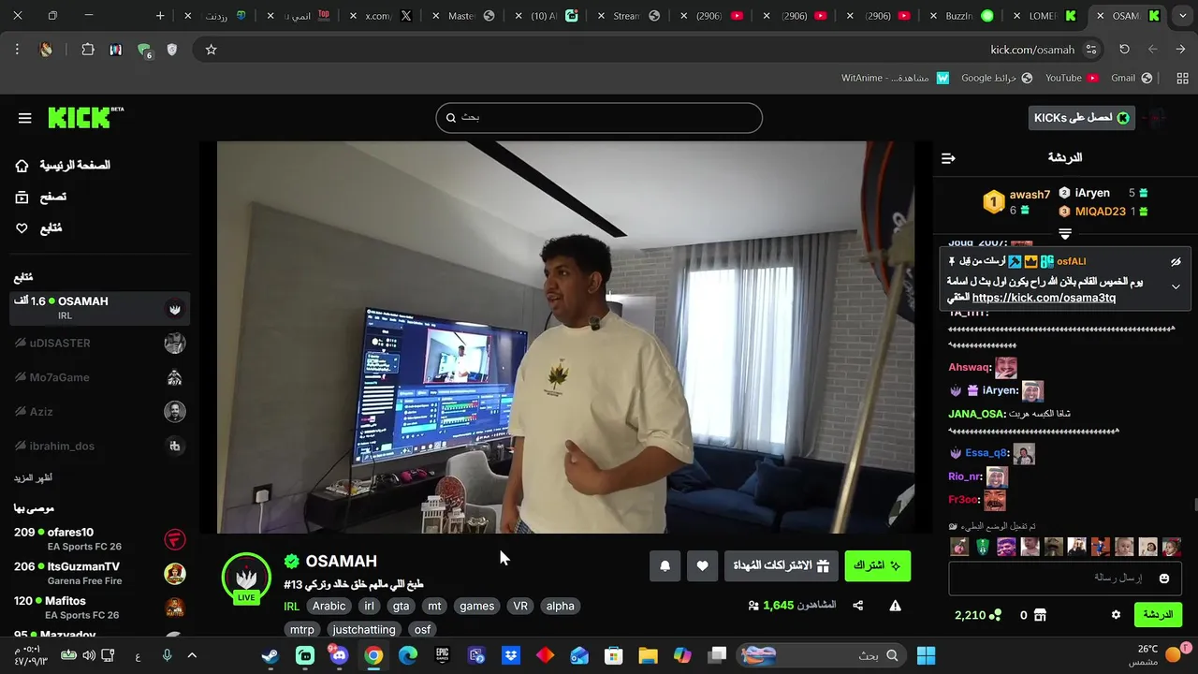The height and width of the screenshot is (674, 1198).
Task: Open the تصفح browse page
Action: pos(41,197)
